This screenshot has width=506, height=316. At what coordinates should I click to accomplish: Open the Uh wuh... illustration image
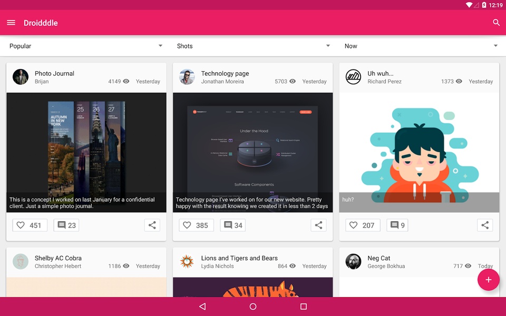click(419, 152)
